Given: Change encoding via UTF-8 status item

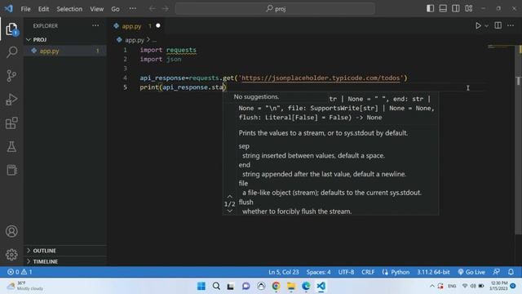Looking at the screenshot, I should pyautogui.click(x=346, y=272).
